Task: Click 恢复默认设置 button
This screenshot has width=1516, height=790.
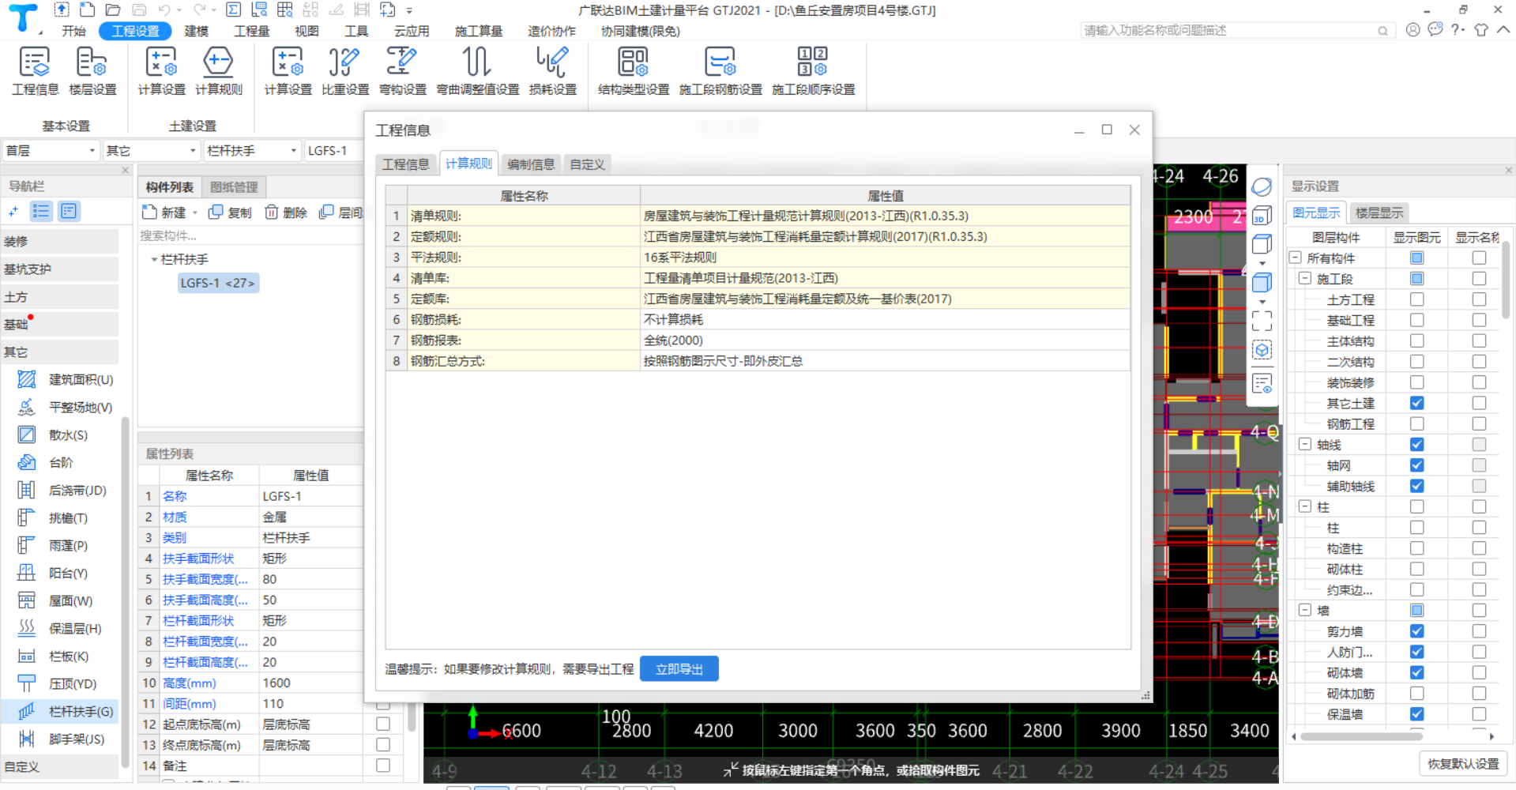Action: coord(1463,764)
